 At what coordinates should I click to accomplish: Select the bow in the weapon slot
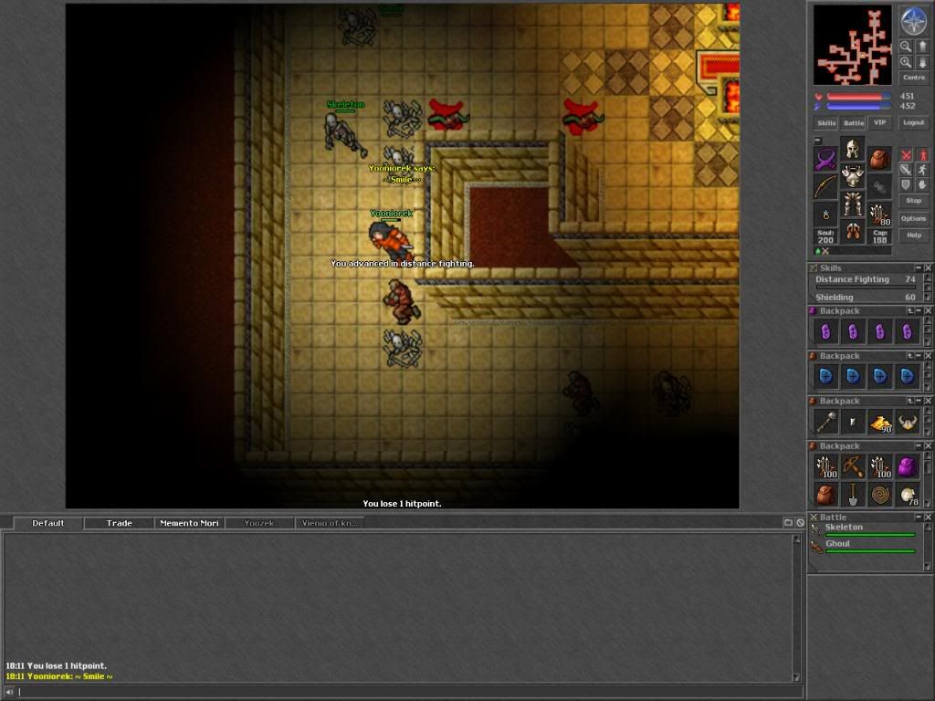[825, 186]
